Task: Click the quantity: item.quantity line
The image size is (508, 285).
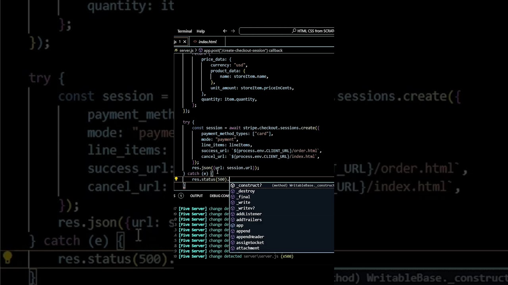Action: (229, 99)
